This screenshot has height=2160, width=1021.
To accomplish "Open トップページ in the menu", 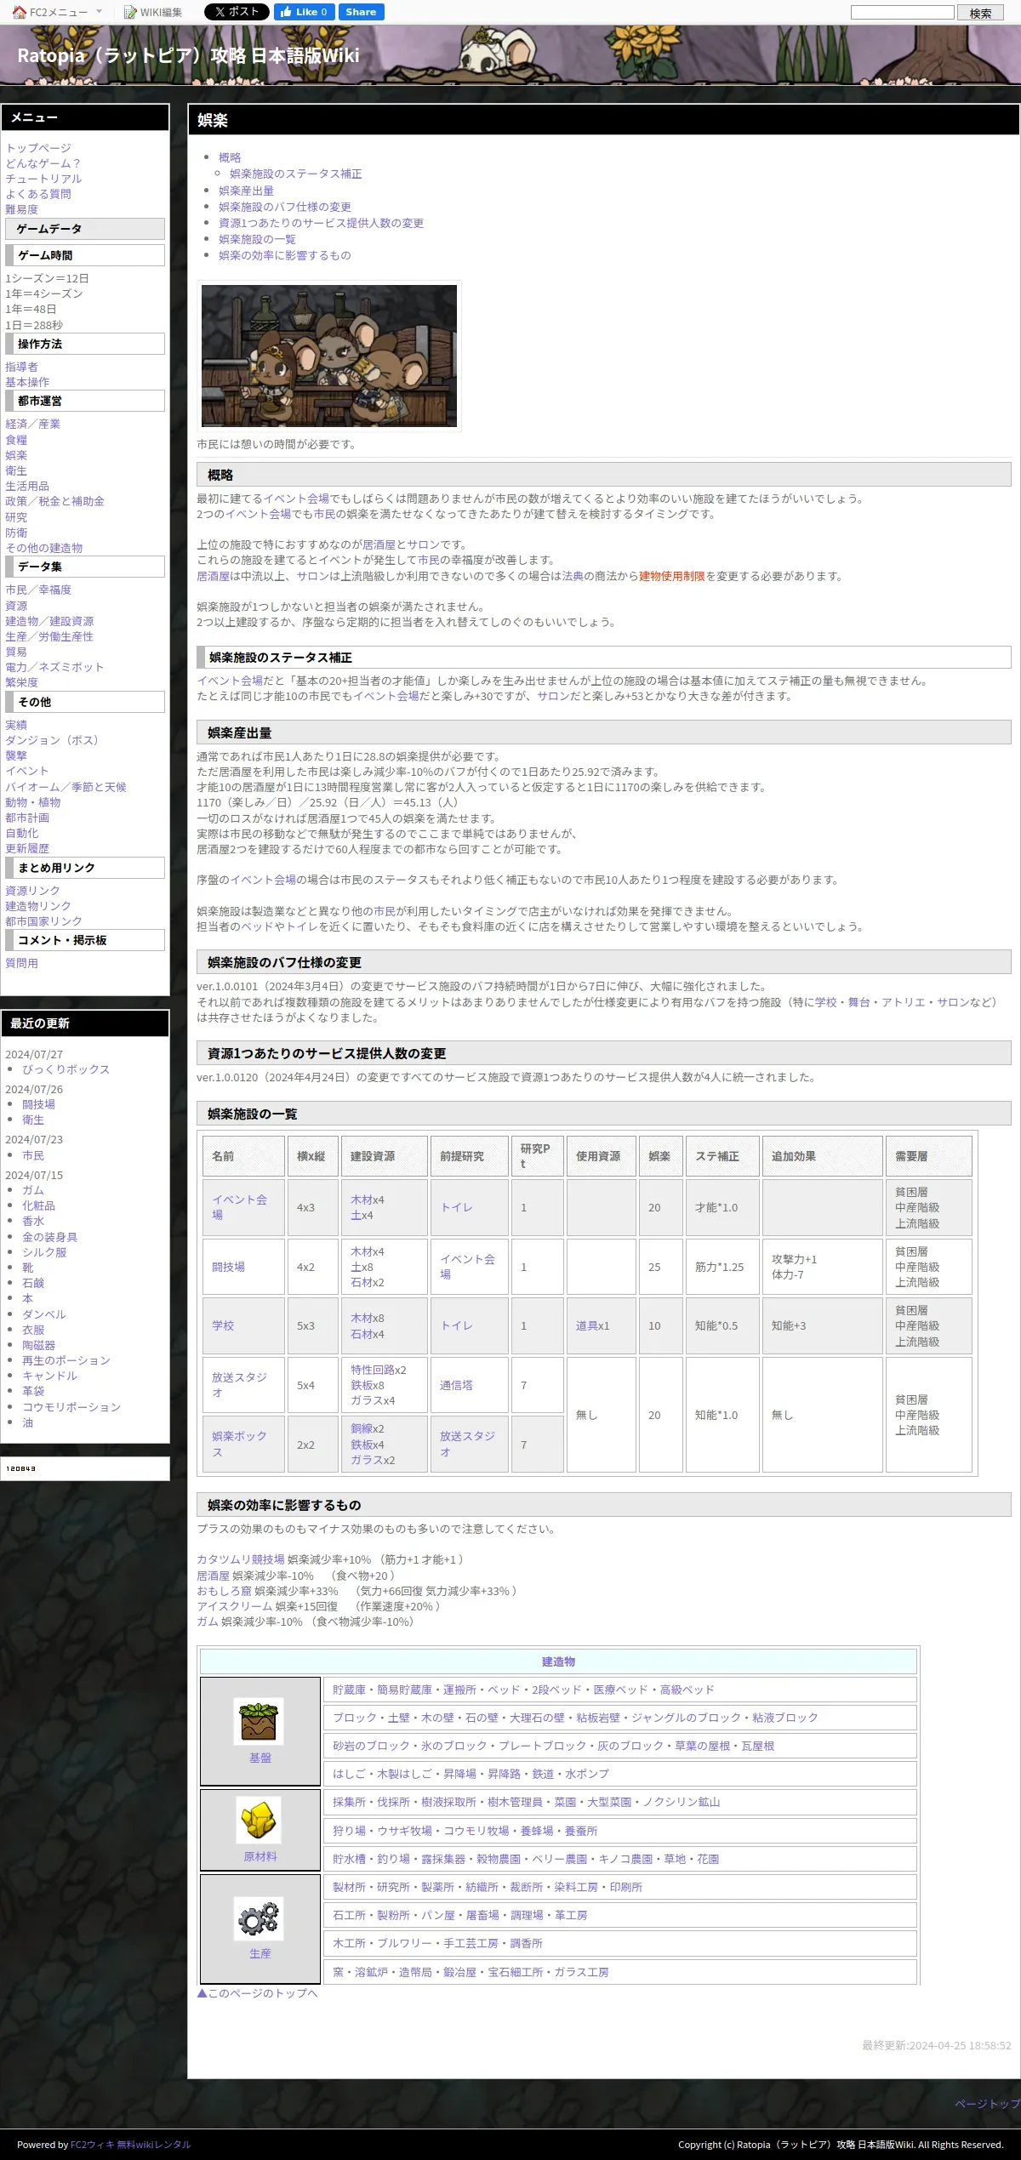I will tap(38, 148).
